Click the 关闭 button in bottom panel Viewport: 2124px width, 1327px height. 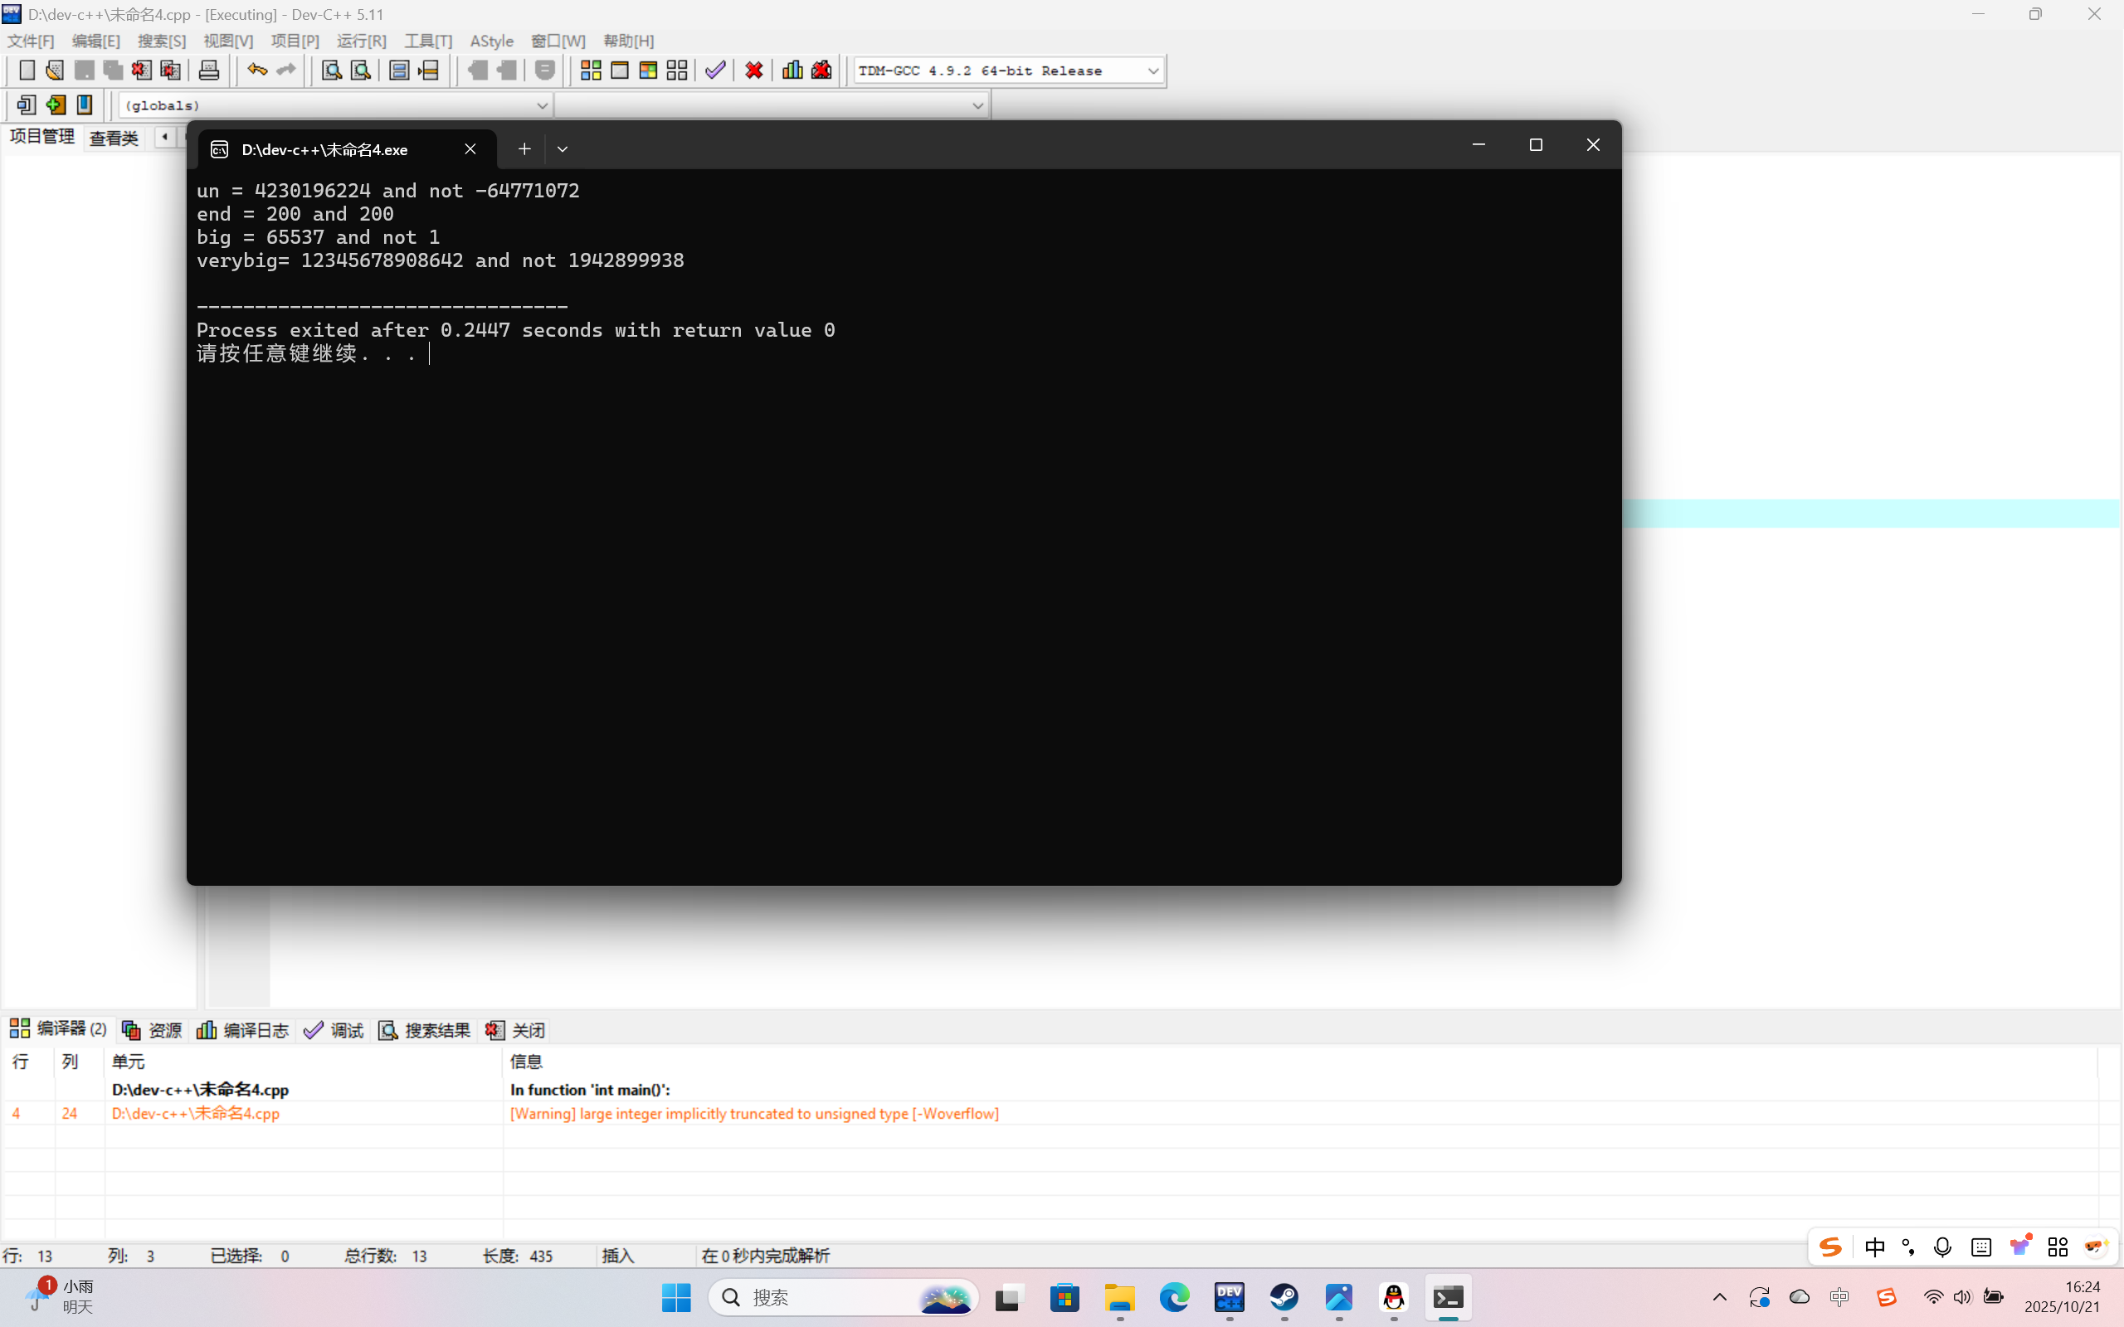pos(516,1030)
